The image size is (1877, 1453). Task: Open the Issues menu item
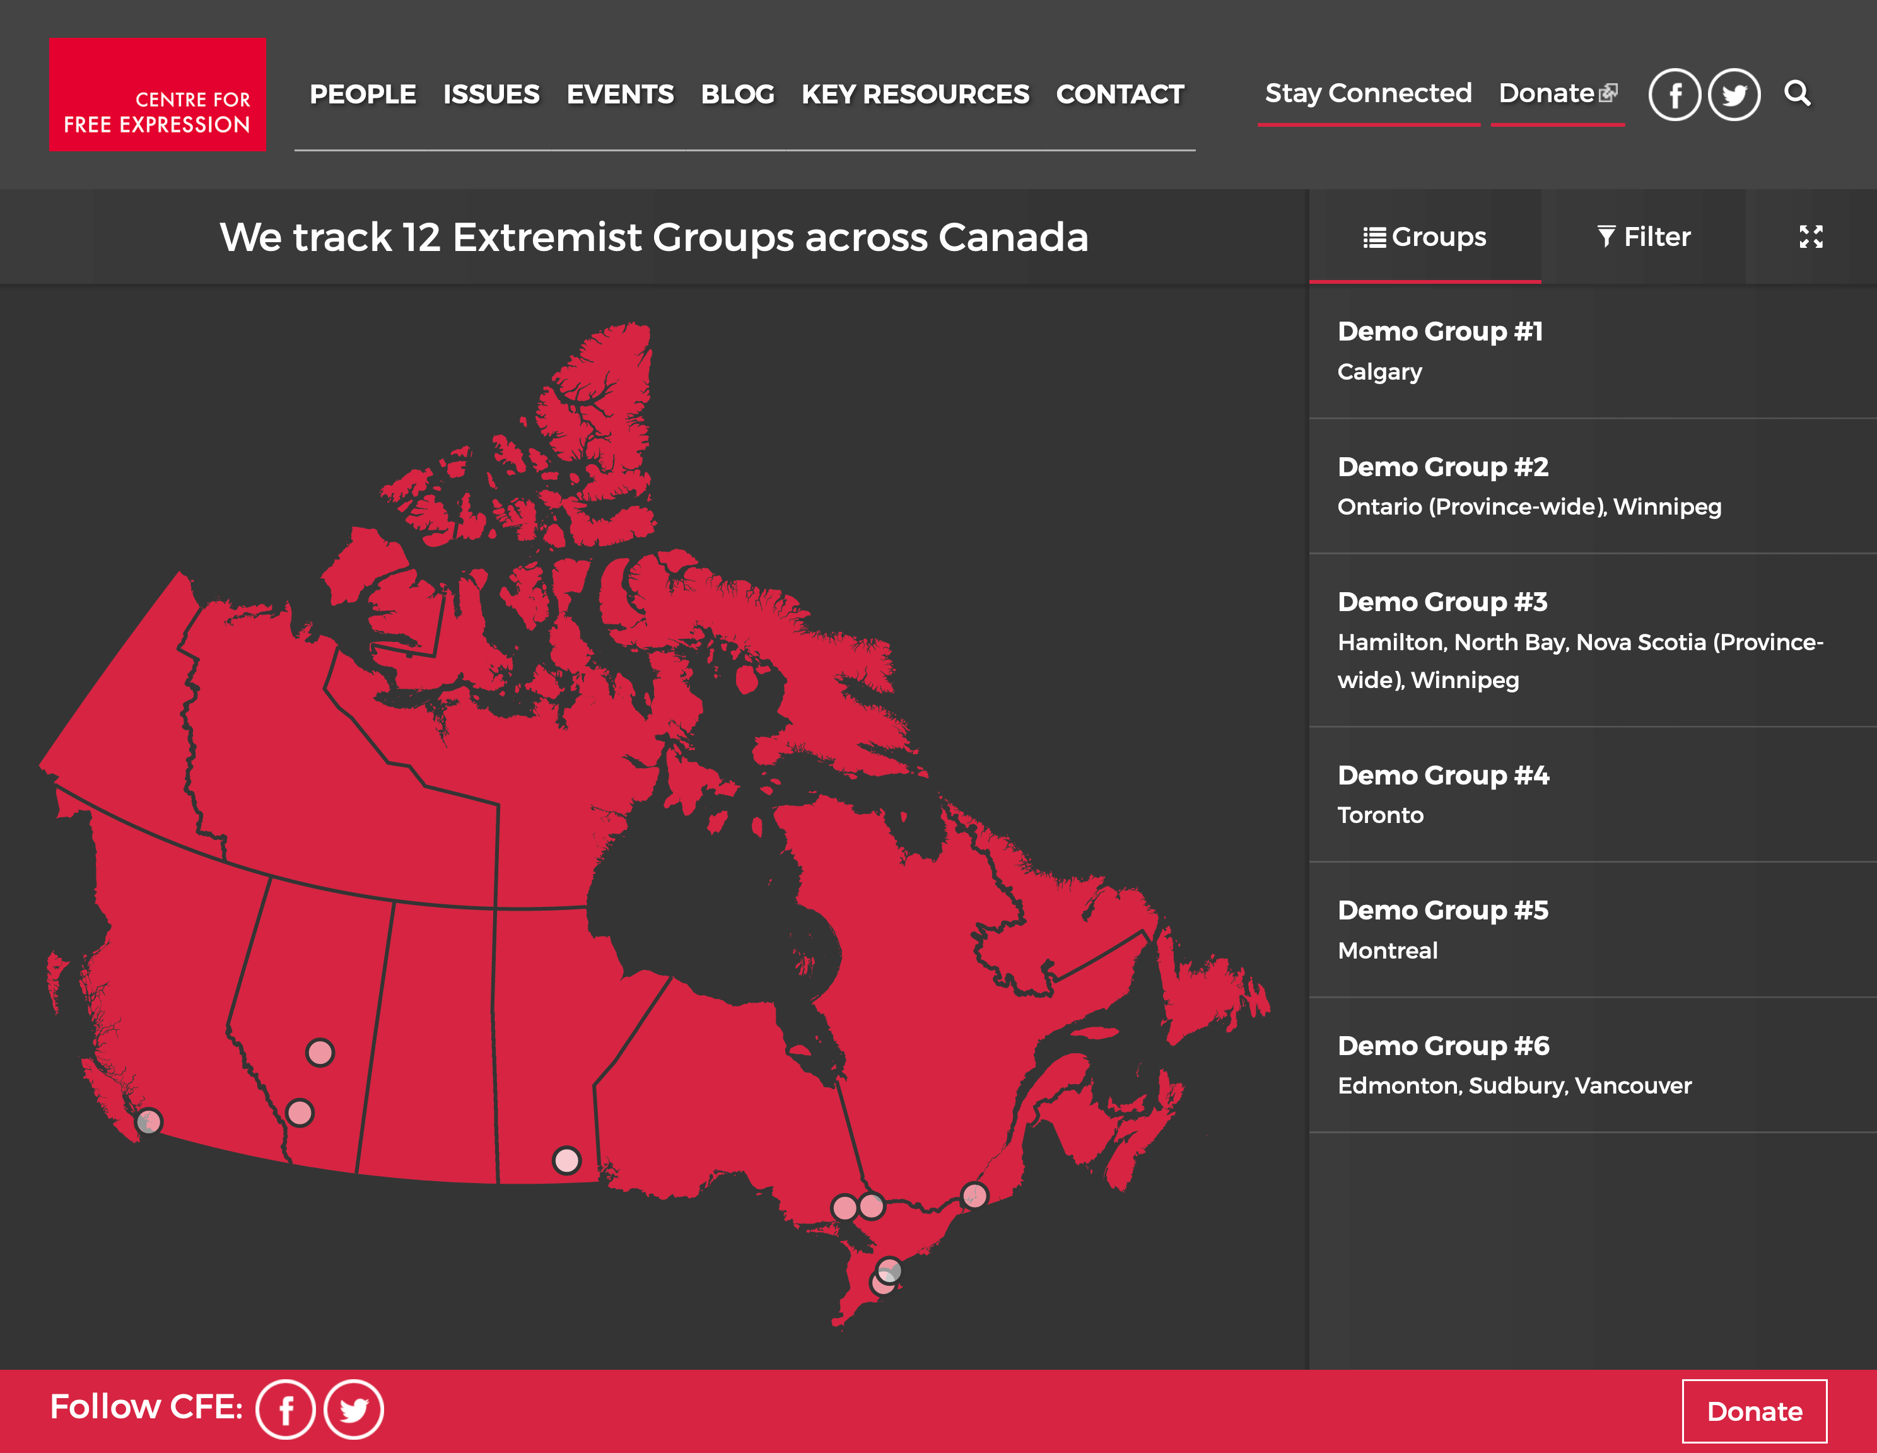click(491, 94)
